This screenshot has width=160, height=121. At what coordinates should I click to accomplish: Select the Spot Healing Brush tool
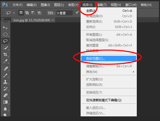5,69
